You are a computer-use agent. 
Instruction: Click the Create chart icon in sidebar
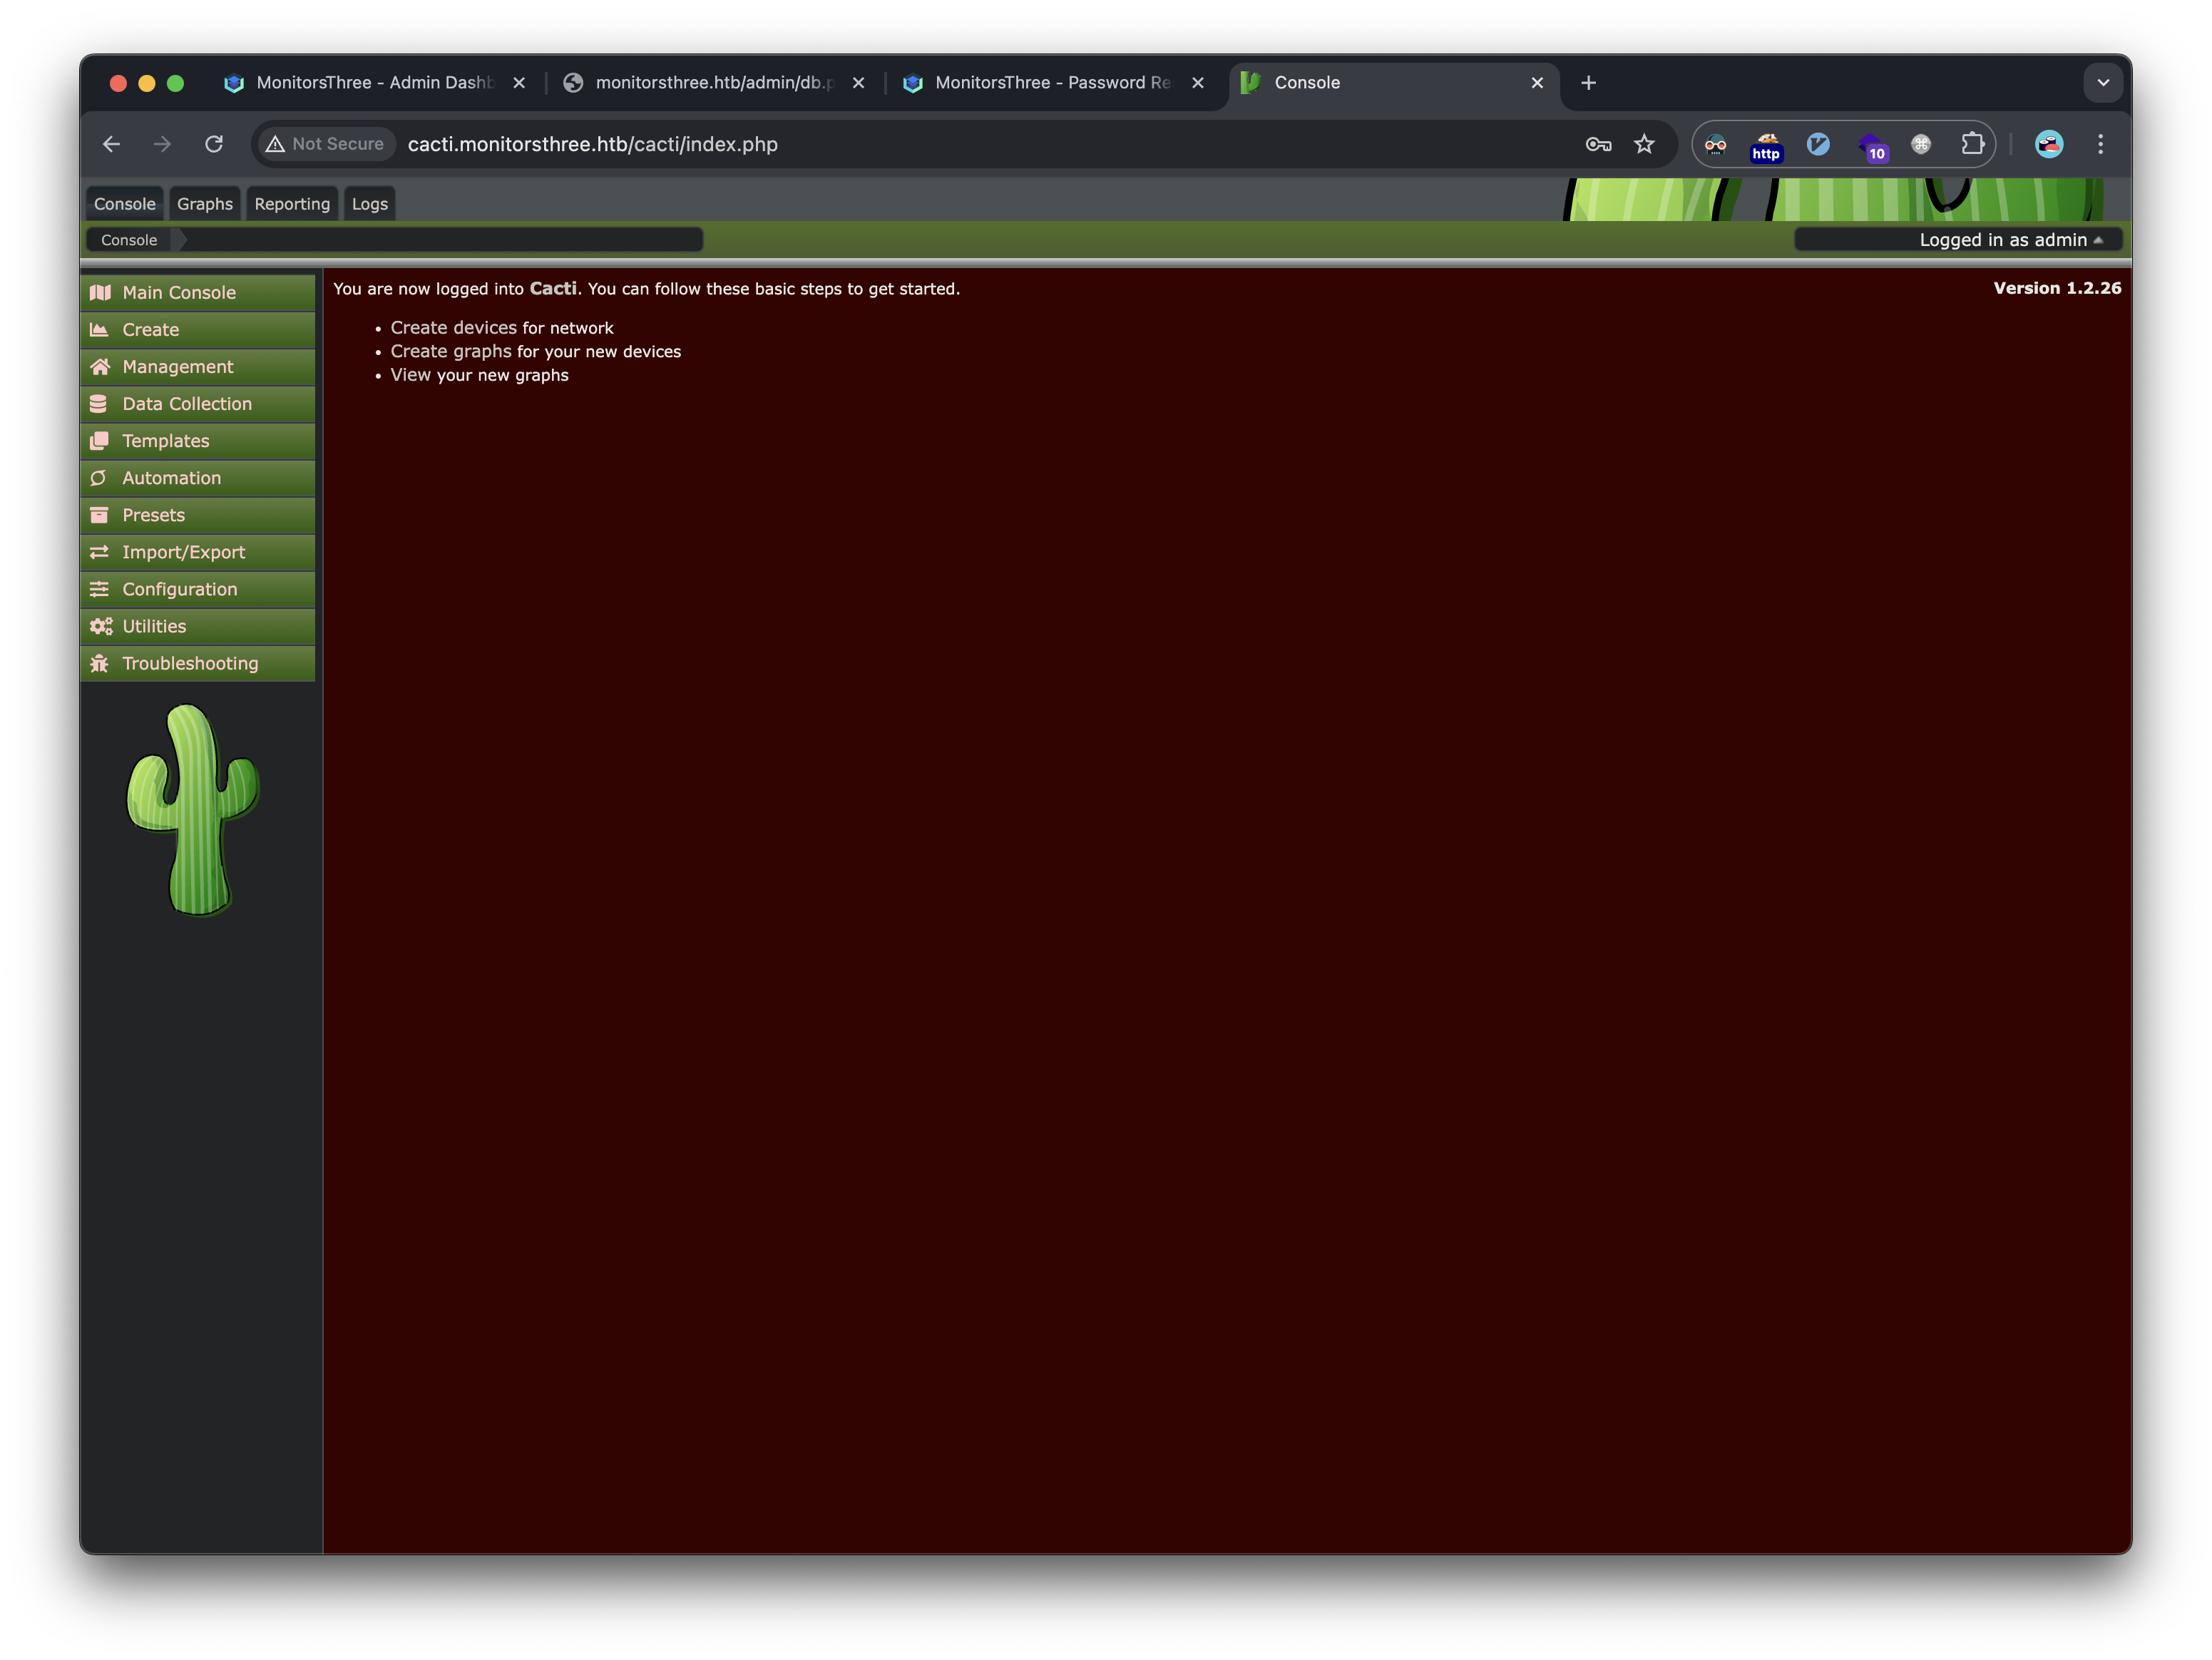click(99, 330)
